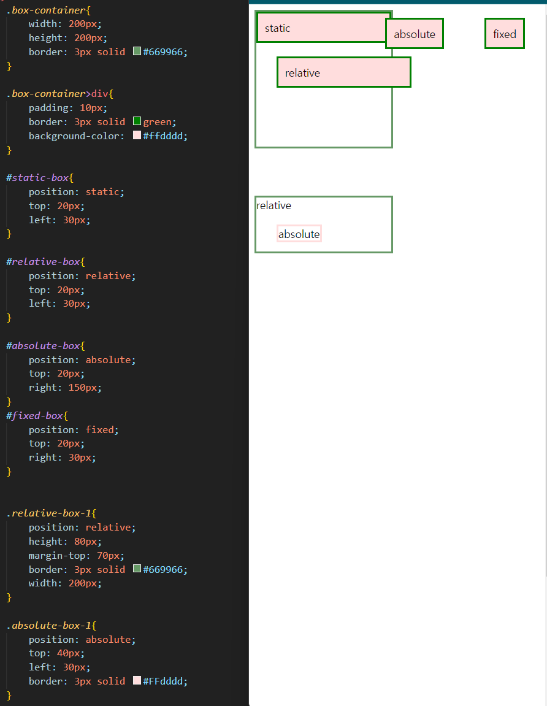Open the background-color #ffdddd swatch
The image size is (547, 706).
(x=137, y=135)
